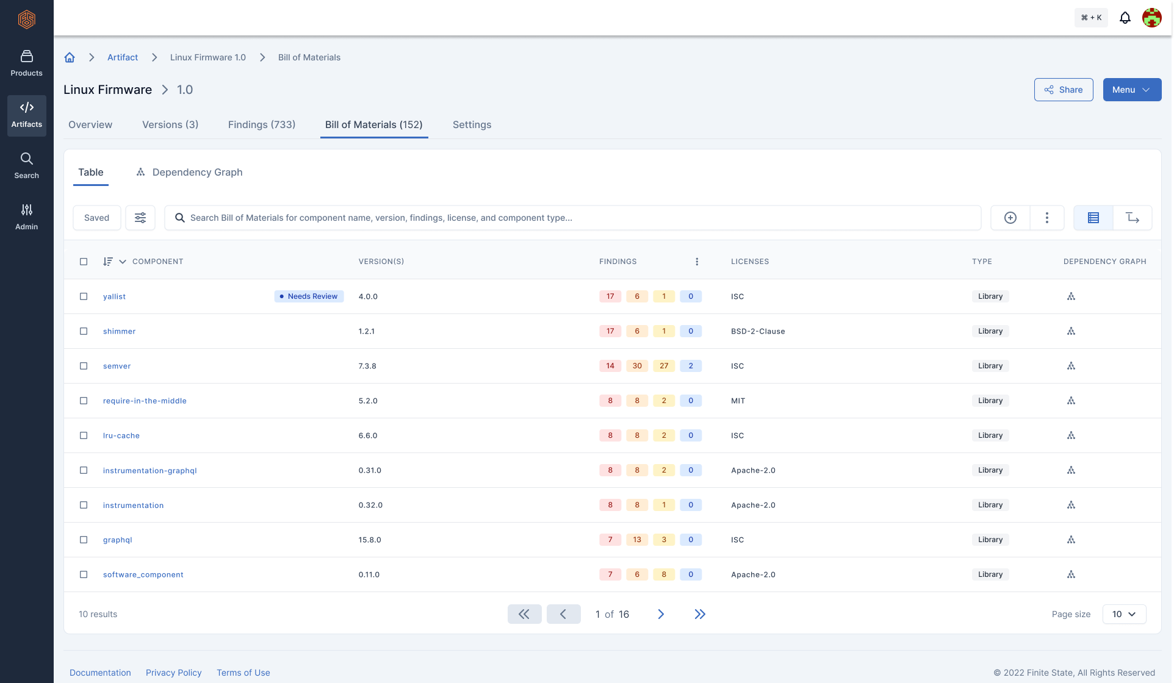Check the shimmer row checkbox

[84, 331]
